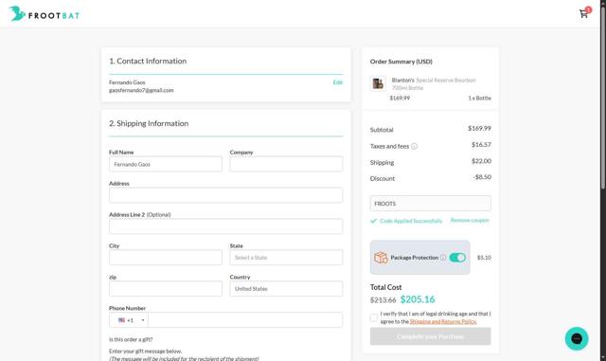Focus the Full Name field
The width and height of the screenshot is (606, 361).
(166, 164)
